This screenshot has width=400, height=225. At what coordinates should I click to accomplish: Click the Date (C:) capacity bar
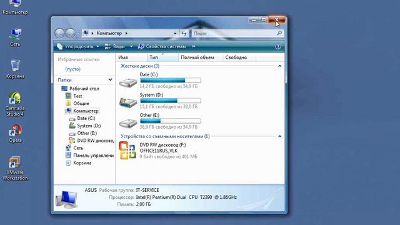click(x=171, y=81)
